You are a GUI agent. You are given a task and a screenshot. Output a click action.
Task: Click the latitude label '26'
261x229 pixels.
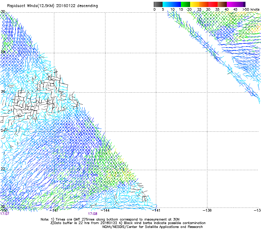pos(3,92)
